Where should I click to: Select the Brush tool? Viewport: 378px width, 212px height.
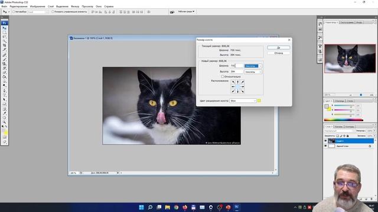tap(4, 59)
